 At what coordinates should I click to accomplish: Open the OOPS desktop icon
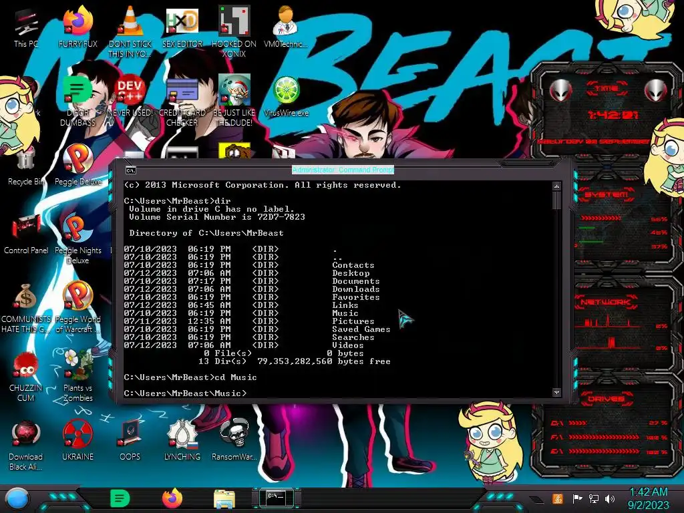[130, 441]
